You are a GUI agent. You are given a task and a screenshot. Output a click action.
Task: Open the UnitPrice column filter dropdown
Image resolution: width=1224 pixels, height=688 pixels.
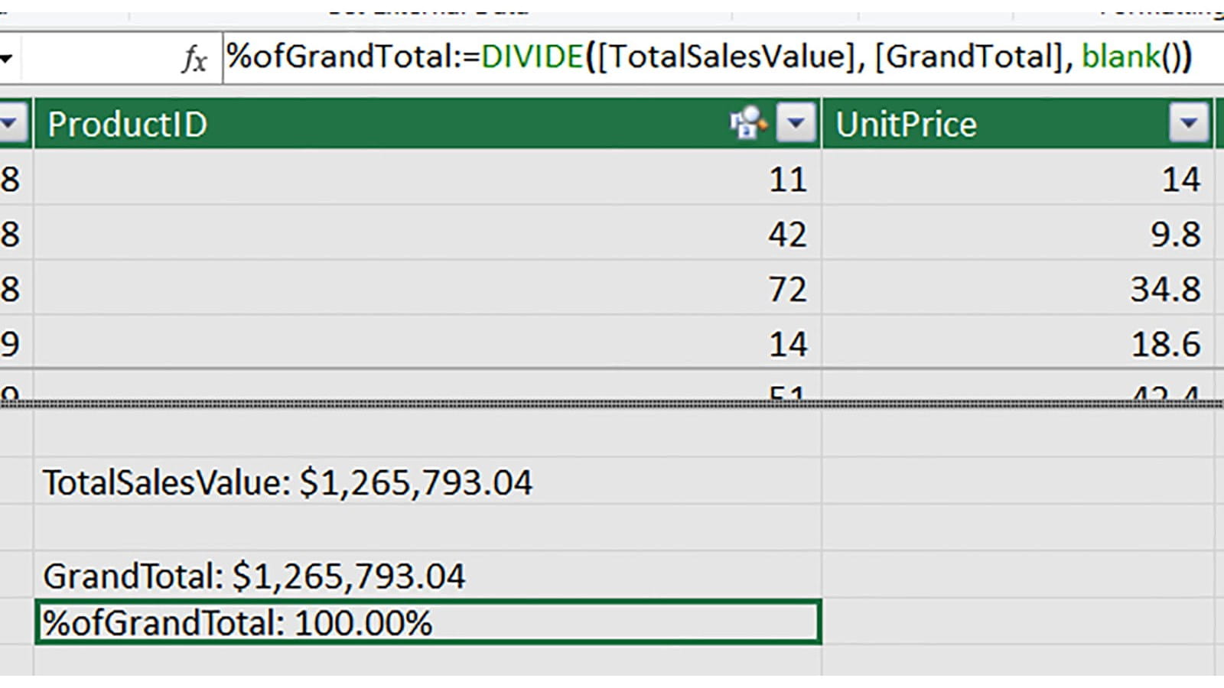click(x=1188, y=123)
